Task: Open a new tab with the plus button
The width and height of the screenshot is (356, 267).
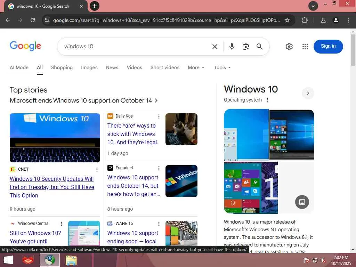Action: pyautogui.click(x=95, y=6)
